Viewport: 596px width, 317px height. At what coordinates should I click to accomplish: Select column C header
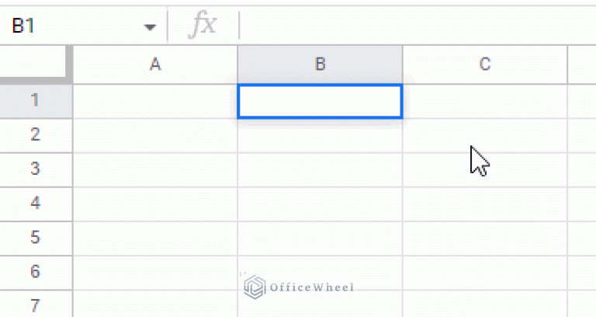tap(485, 64)
